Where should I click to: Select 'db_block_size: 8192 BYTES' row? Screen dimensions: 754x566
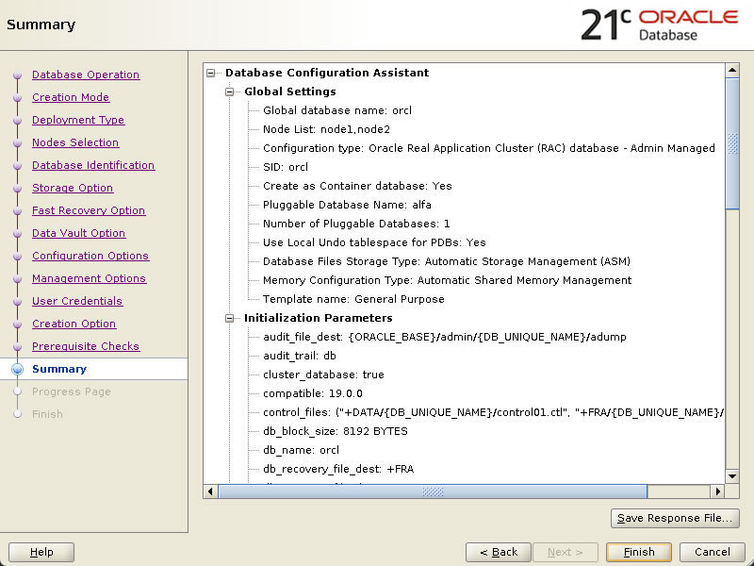(336, 431)
